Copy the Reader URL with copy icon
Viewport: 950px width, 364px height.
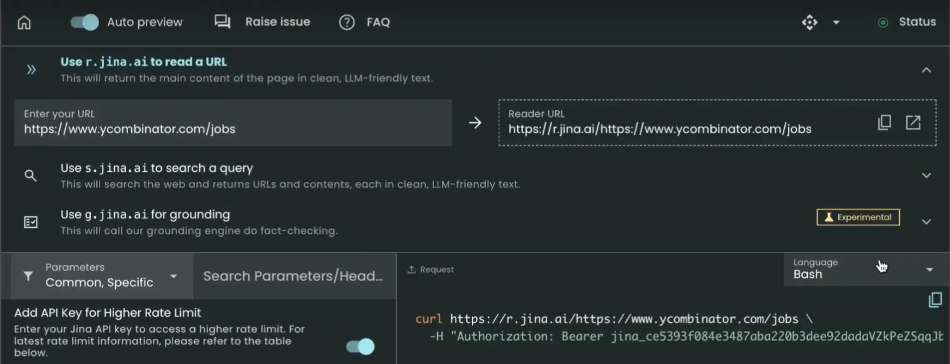(x=884, y=122)
